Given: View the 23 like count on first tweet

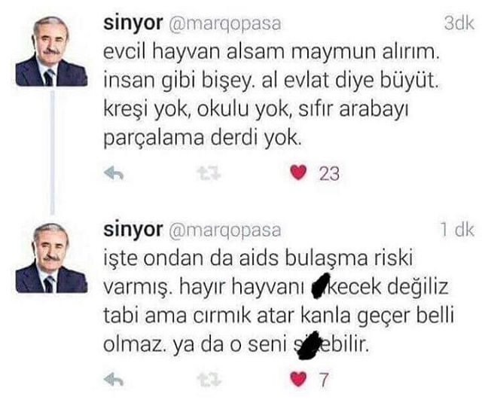Looking at the screenshot, I should pos(329,174).
